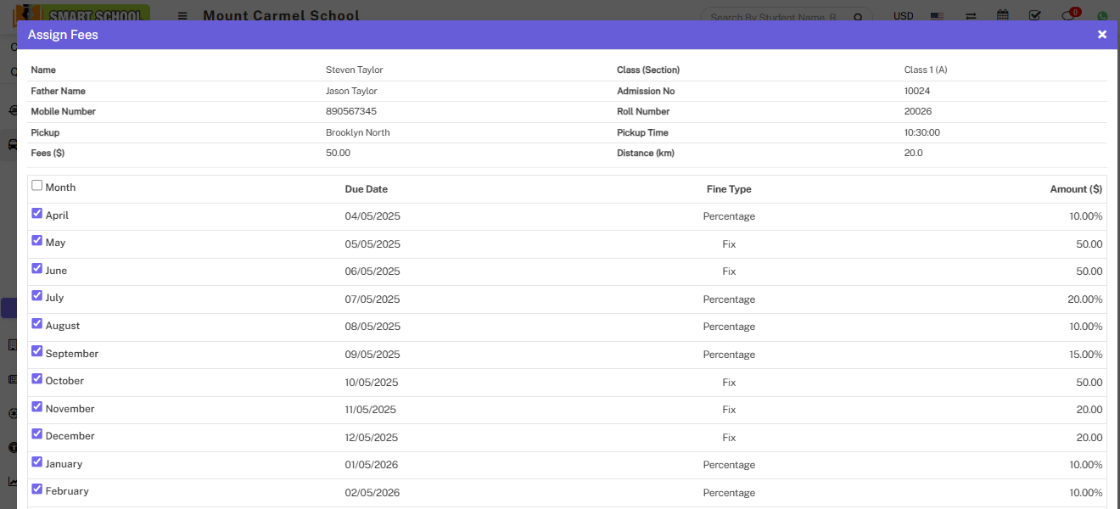Open the USD currency dropdown

[x=903, y=16]
